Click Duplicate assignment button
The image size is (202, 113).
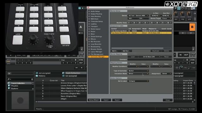click(156, 51)
